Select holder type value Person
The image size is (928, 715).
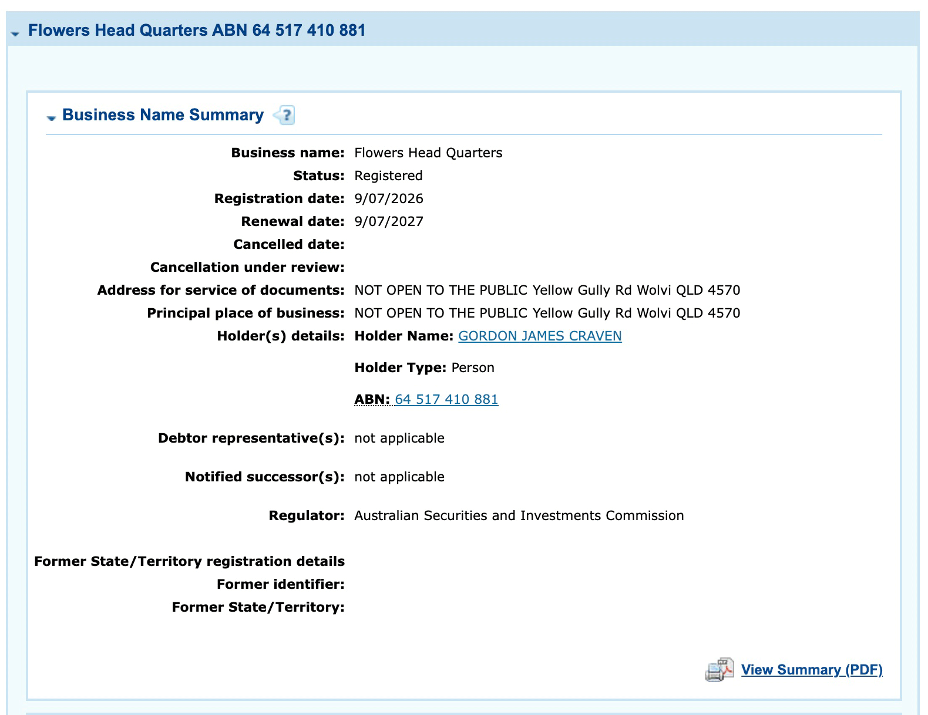[x=473, y=367]
